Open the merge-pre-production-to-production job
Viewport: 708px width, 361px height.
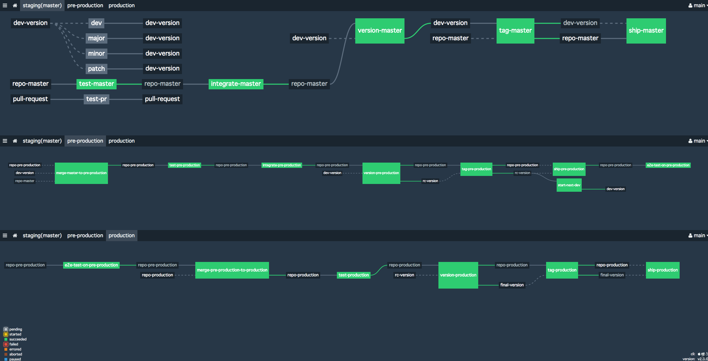(232, 270)
